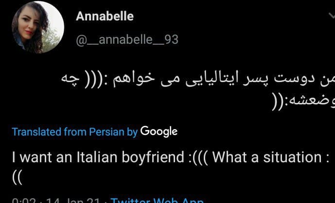Click the "((" on last translated line
Viewport: 335px width, 203px height.
pyautogui.click(x=17, y=178)
